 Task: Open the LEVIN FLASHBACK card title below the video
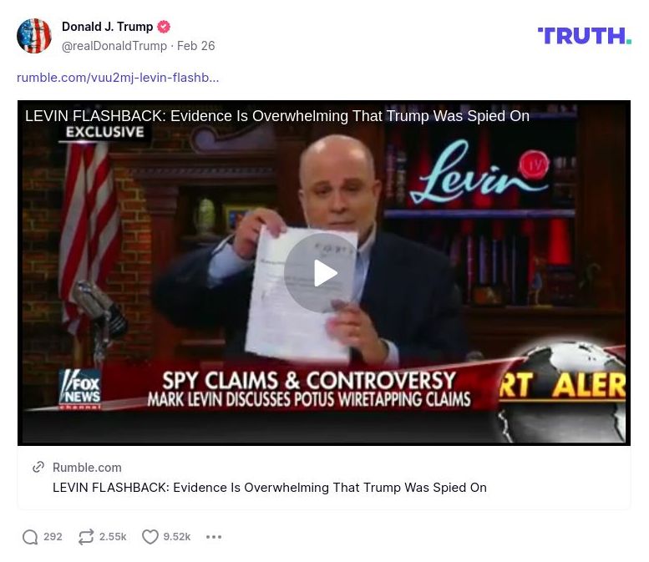coord(270,488)
